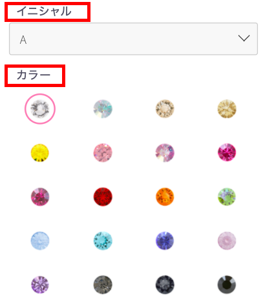276x307 pixels.
Task: Choose the bright yellow crystal swatch
Action: pos(40,153)
